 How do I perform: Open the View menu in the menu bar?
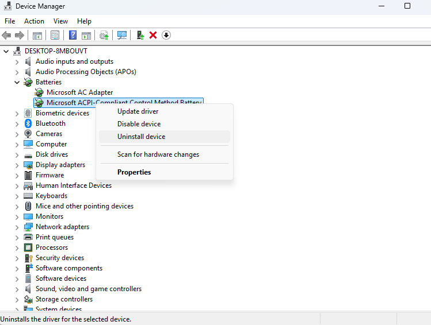pos(60,21)
